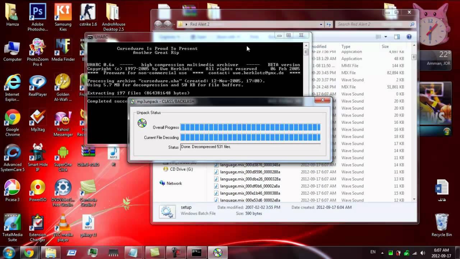Click the EN language indicator in taskbar
The height and width of the screenshot is (259, 460).
(373, 252)
